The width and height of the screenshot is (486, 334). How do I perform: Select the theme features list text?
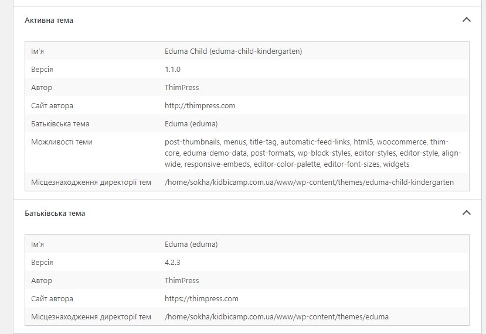(312, 153)
